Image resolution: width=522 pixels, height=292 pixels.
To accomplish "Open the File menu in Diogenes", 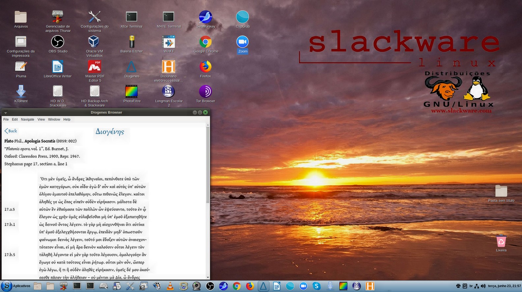I will tap(6, 120).
